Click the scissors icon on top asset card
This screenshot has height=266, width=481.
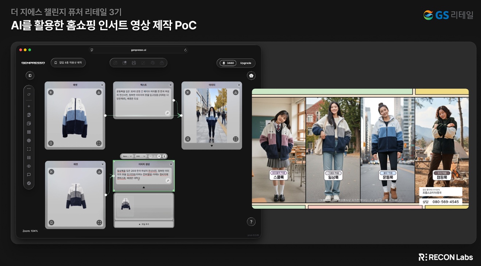click(x=51, y=92)
